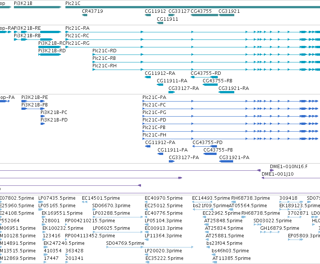
Task: Click the RH68738.5prime EST label
Action: click(x=261, y=213)
